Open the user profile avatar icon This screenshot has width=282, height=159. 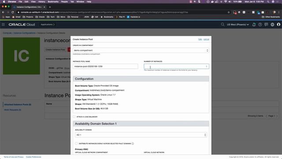pyautogui.click(x=278, y=25)
